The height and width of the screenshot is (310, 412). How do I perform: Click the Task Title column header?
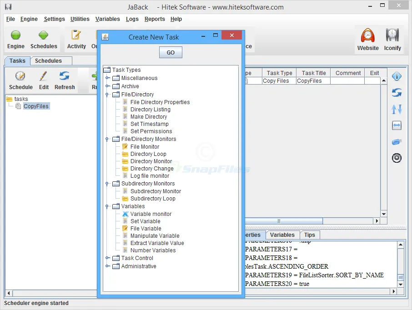click(313, 73)
